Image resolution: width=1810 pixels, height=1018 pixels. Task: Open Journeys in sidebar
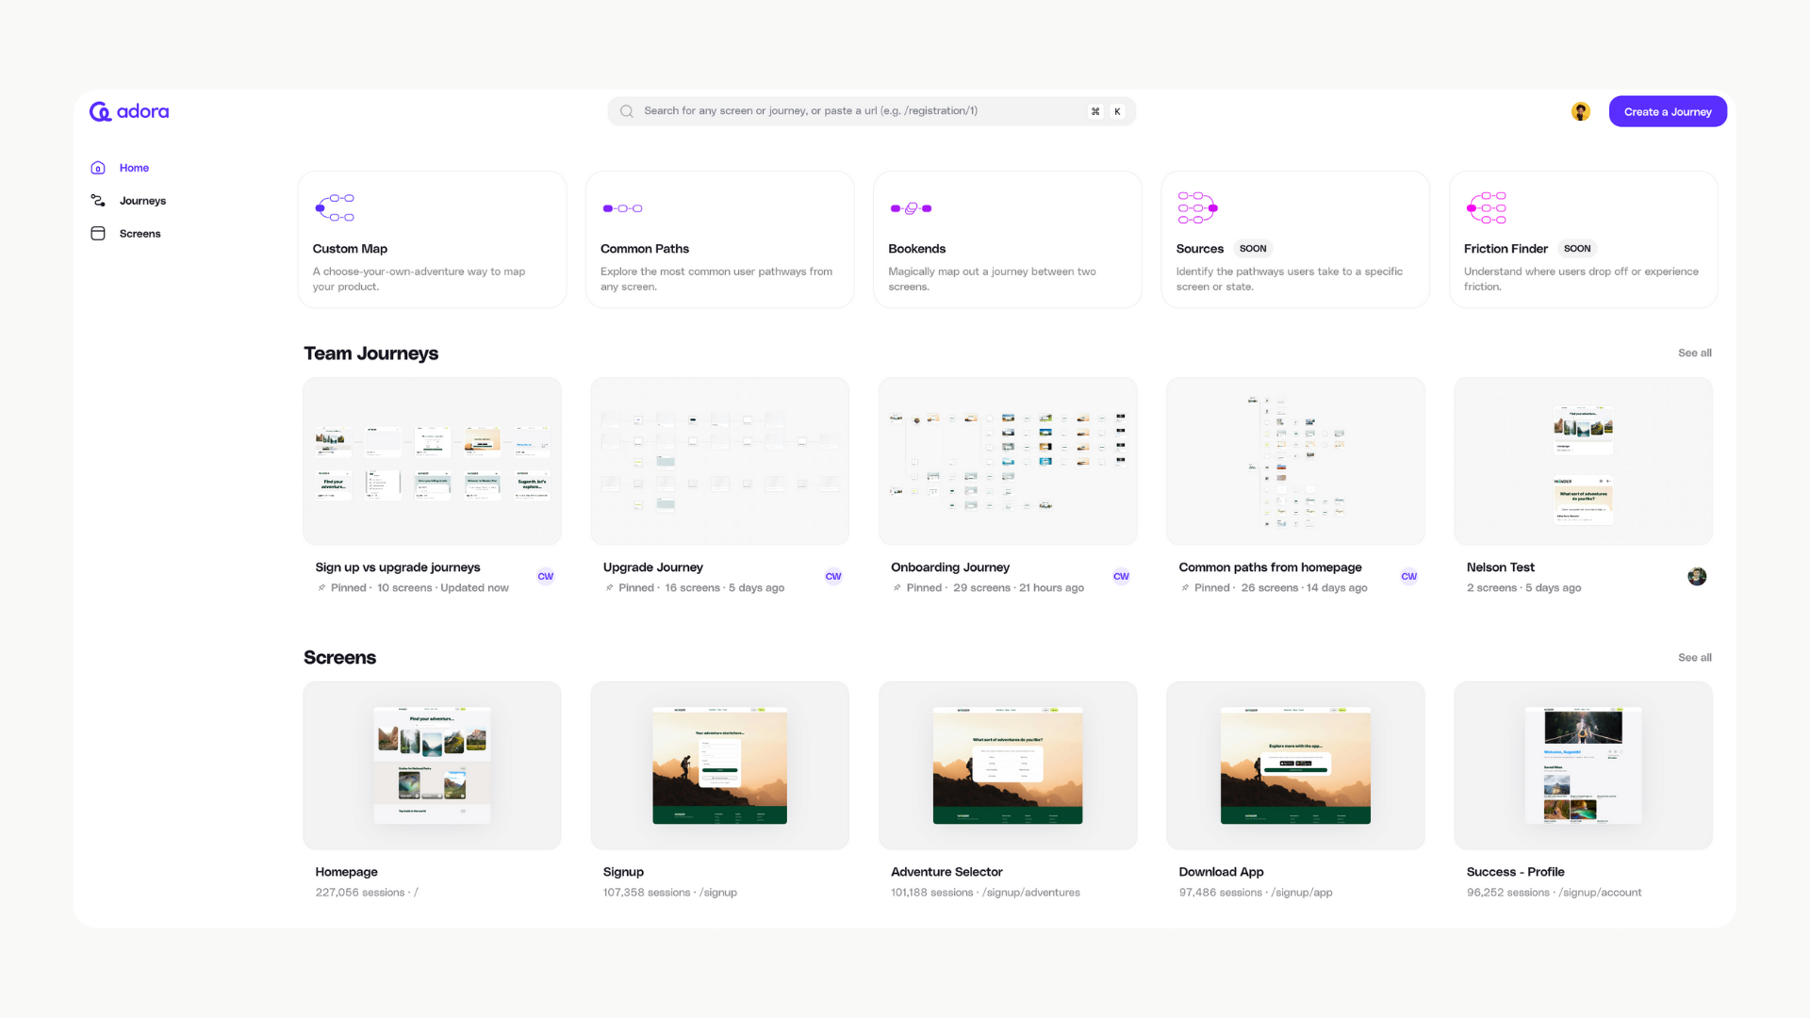(142, 201)
